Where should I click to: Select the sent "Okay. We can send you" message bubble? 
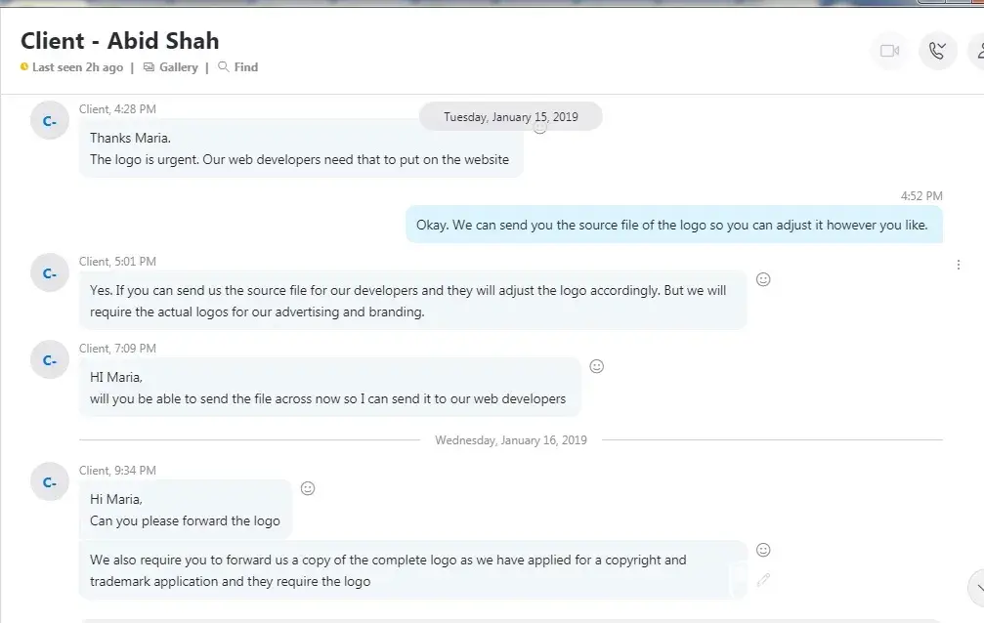[674, 225]
